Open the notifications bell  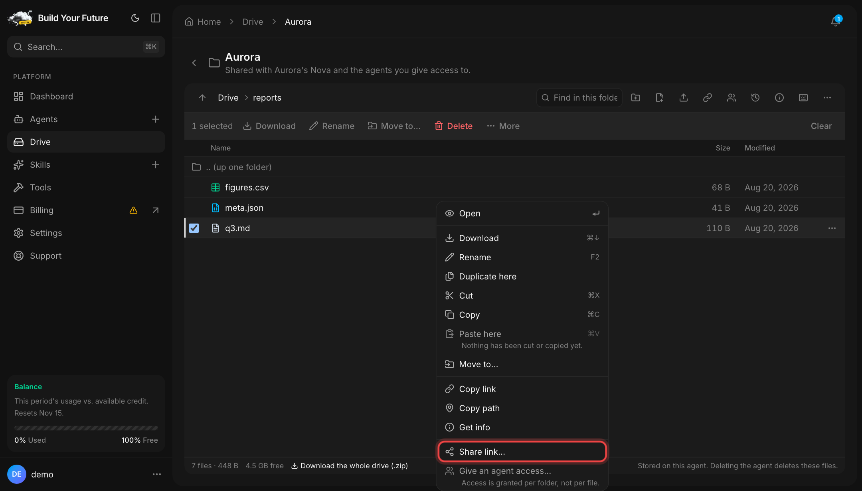(x=836, y=21)
